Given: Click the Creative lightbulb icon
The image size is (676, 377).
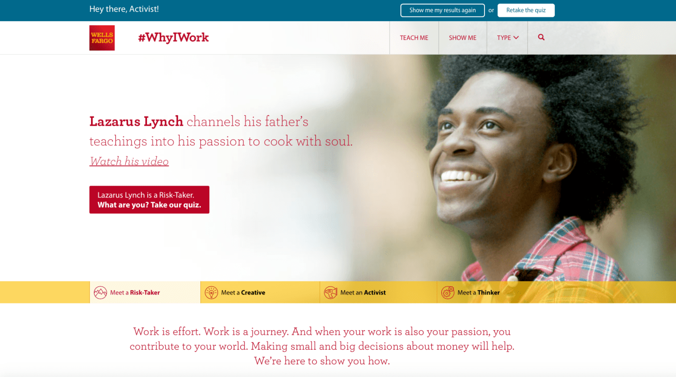Looking at the screenshot, I should click(211, 293).
